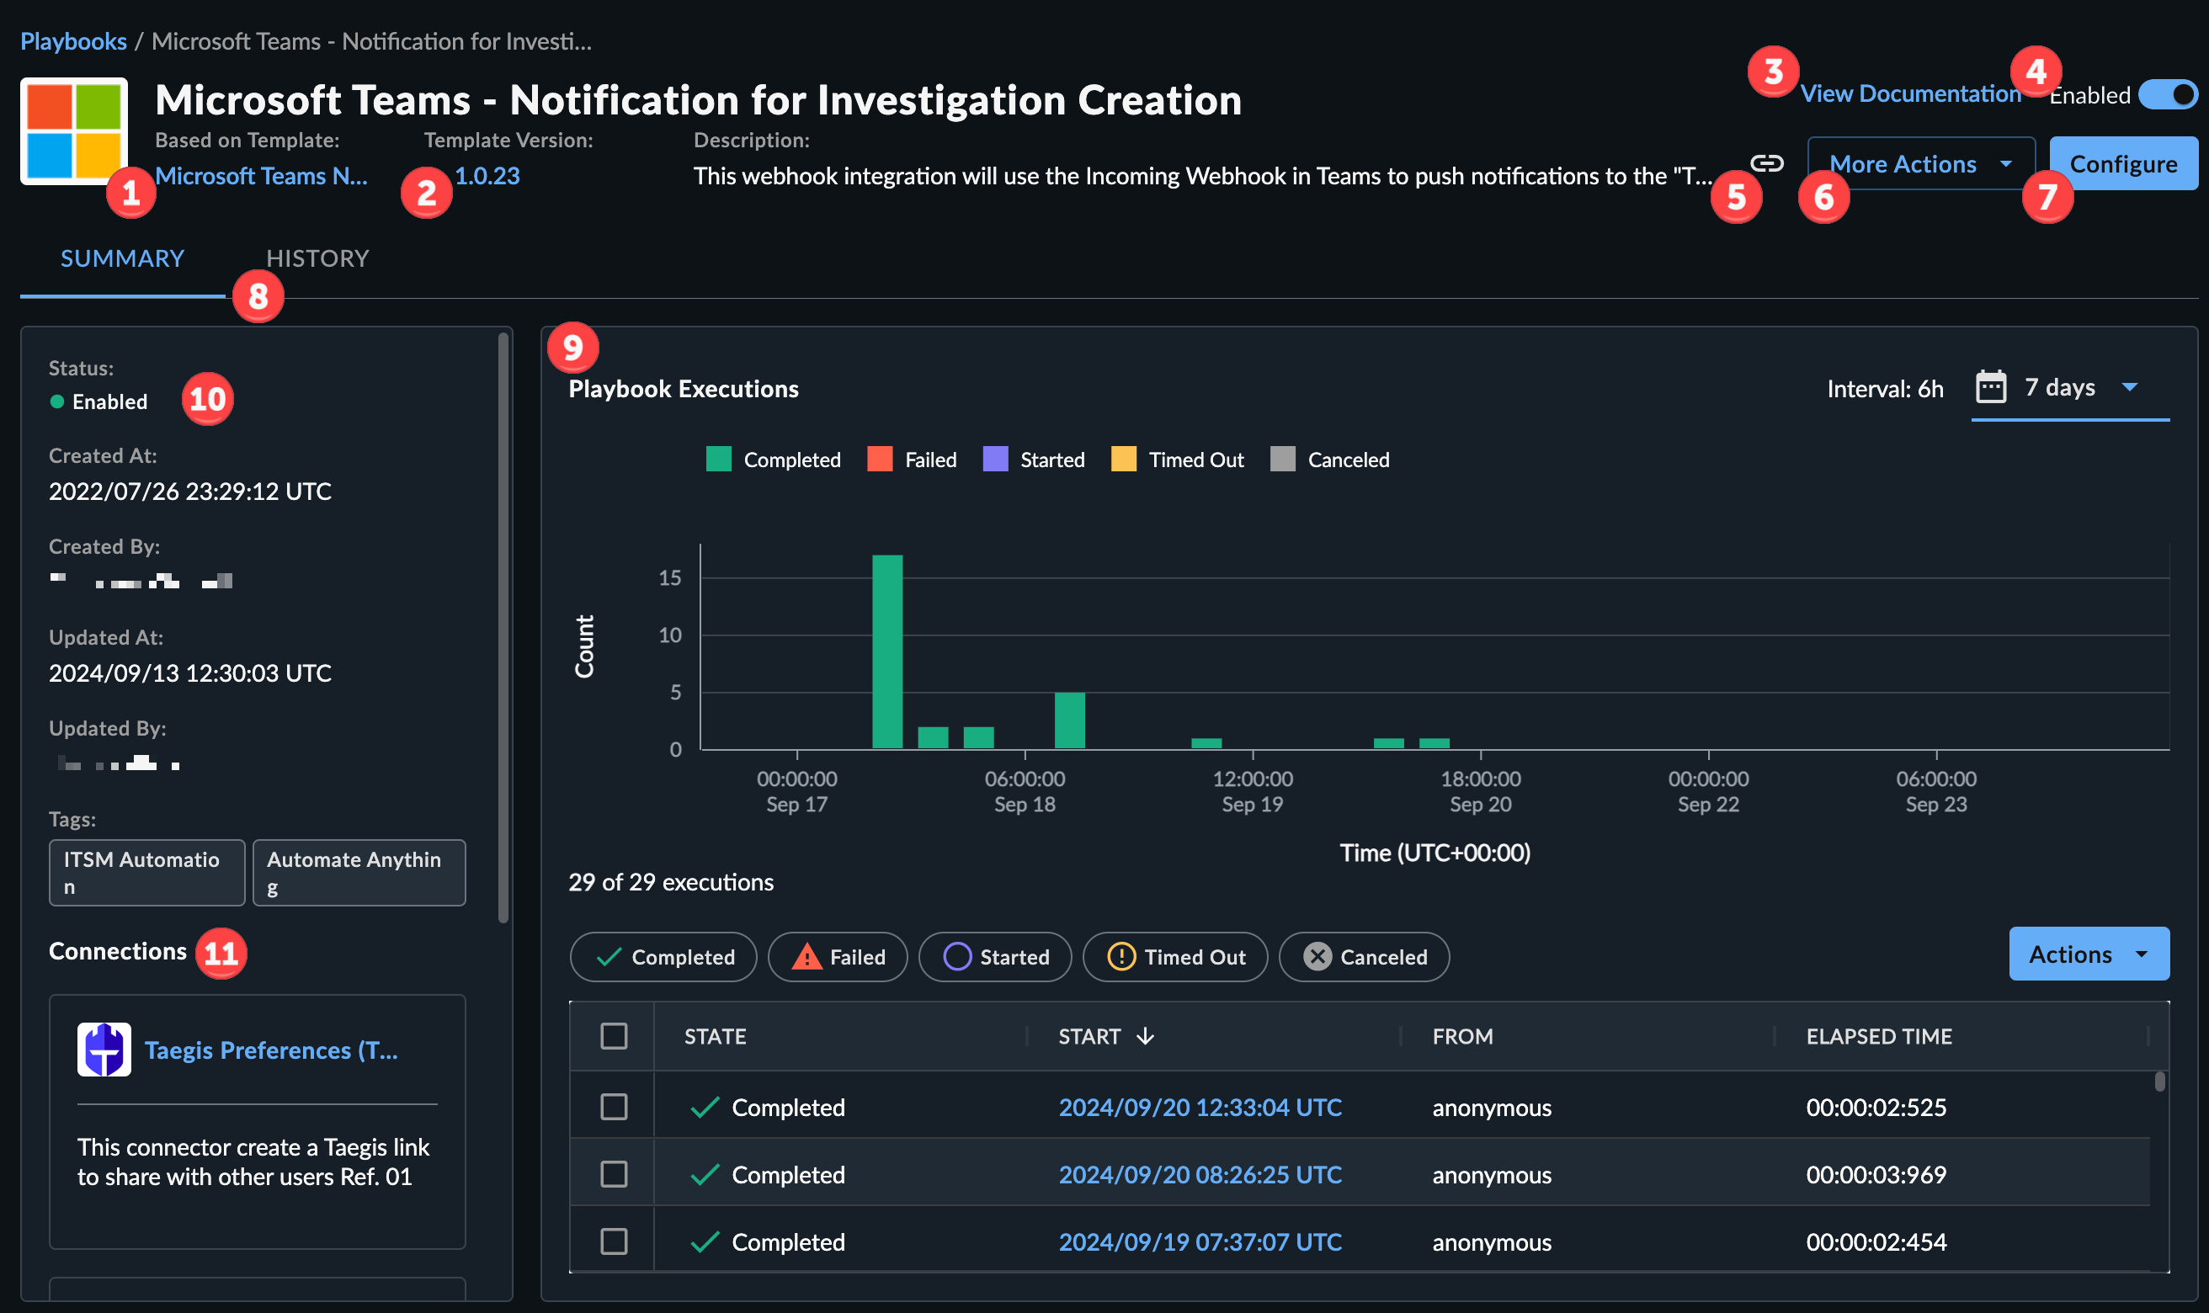Screen dimensions: 2209x1313
Task: Check the select-all checkbox in table header
Action: click(613, 1035)
